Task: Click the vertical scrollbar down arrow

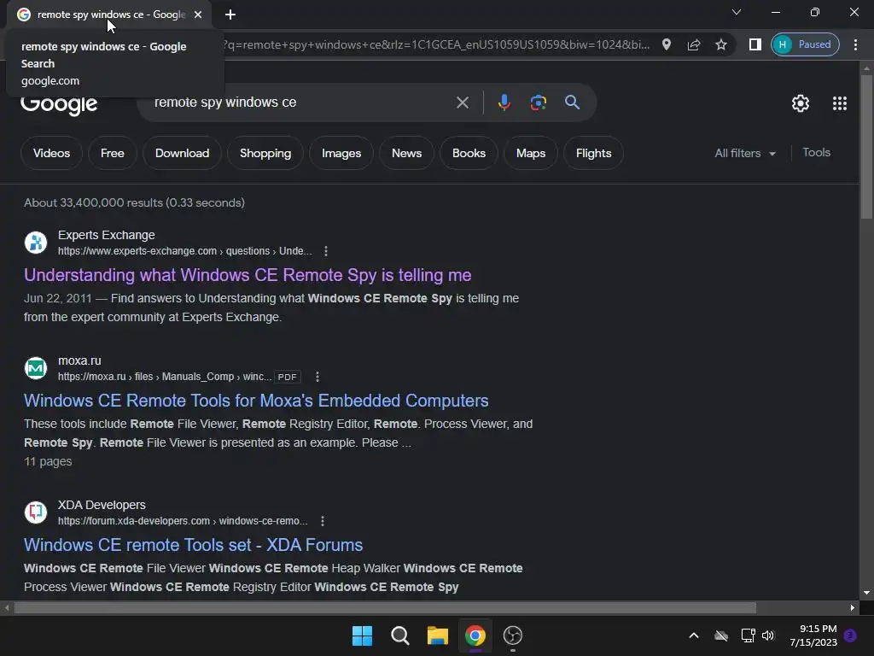Action: click(x=866, y=593)
